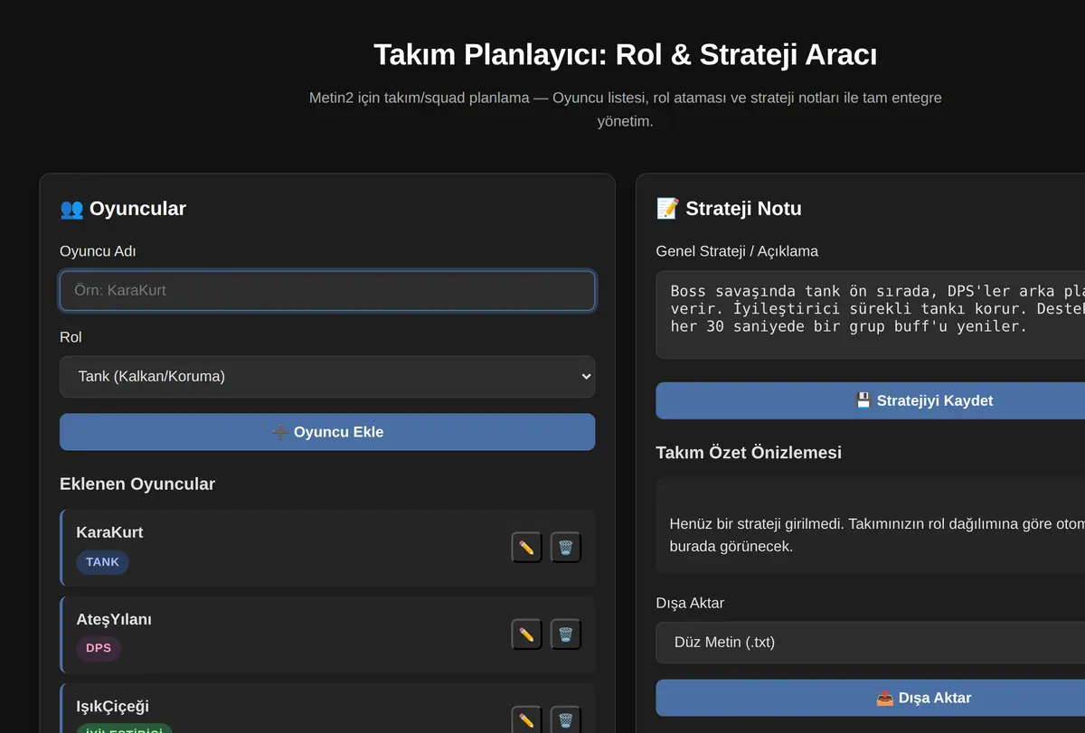Click the Genel Strateji text area

pyautogui.click(x=870, y=315)
